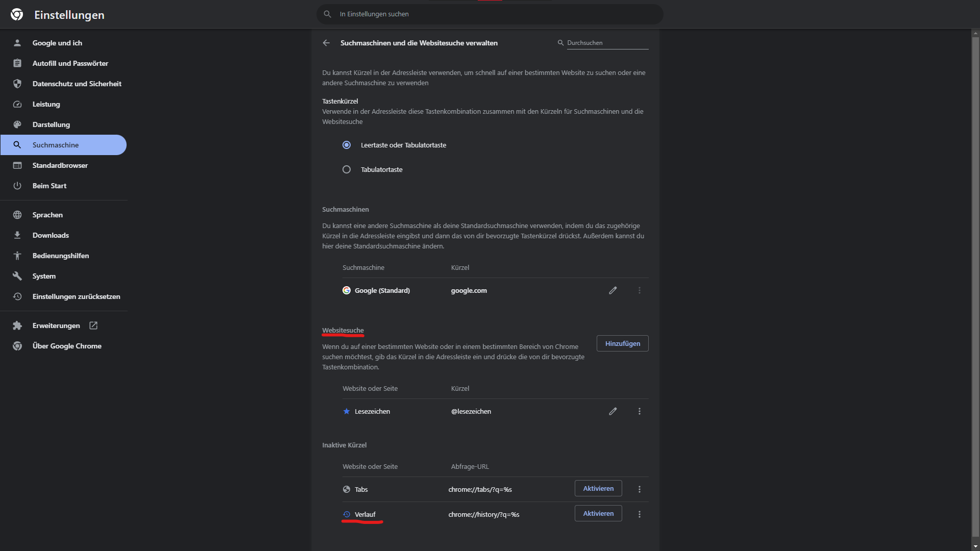Select the Beim Start power icon
This screenshot has width=980, height=551.
[x=17, y=186]
